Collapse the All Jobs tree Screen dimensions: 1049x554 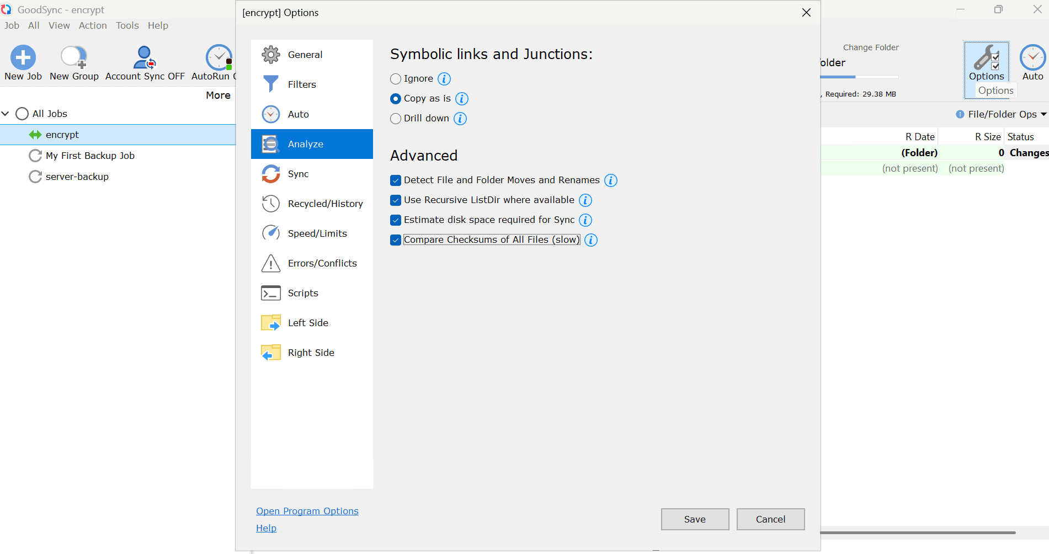[6, 114]
